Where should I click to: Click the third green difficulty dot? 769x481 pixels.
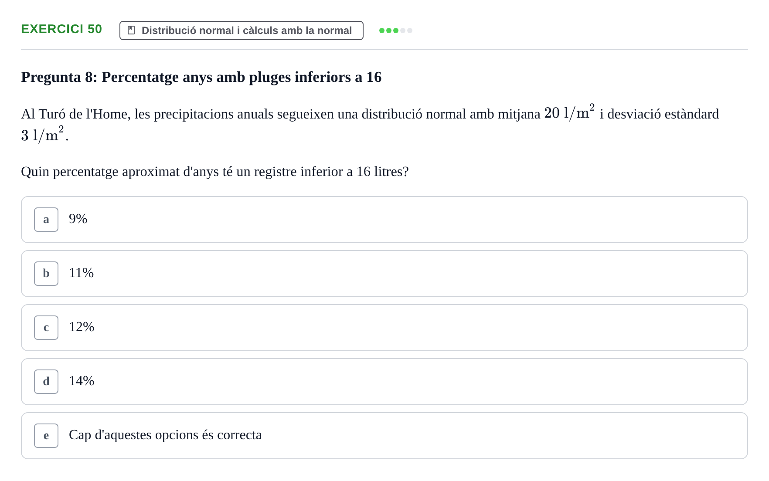(x=396, y=30)
